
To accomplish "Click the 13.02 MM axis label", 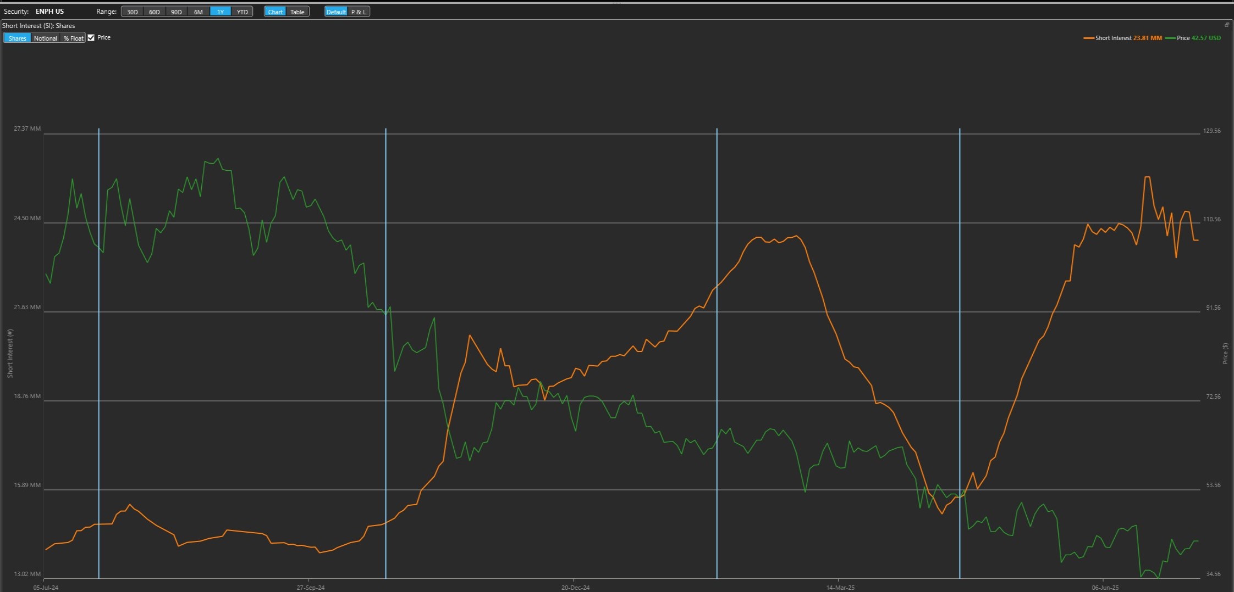I will point(27,574).
